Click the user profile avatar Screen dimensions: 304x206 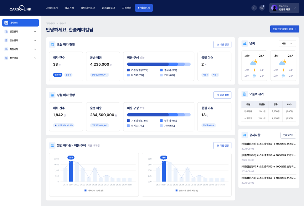274,8
